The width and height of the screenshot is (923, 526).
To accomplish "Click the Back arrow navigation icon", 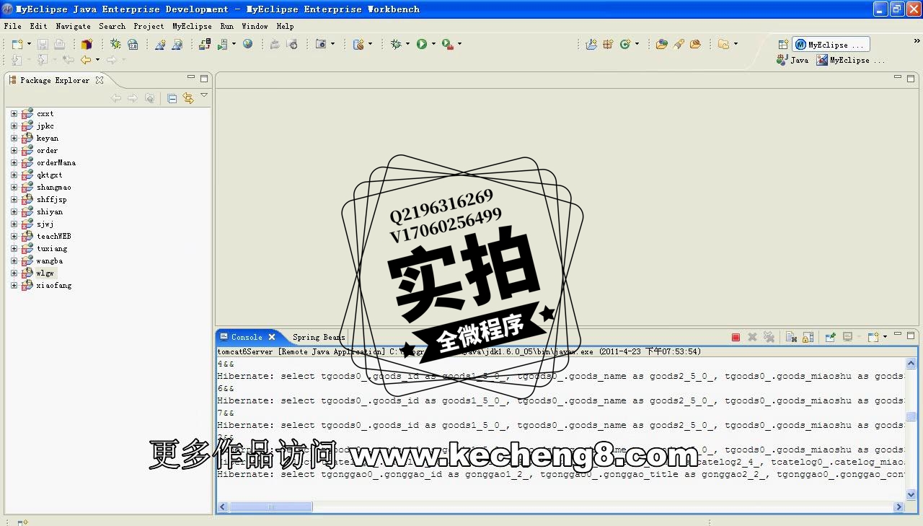I will click(x=86, y=60).
